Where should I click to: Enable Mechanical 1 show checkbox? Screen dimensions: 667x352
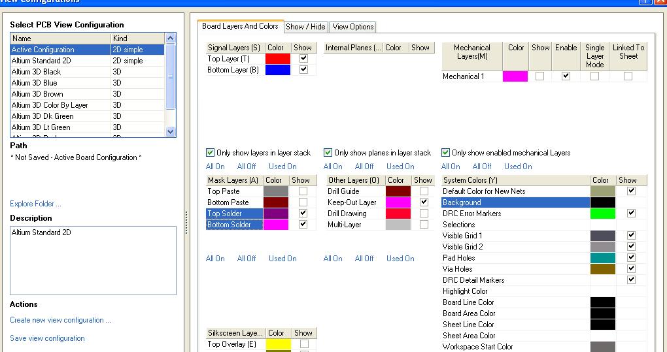coord(539,76)
